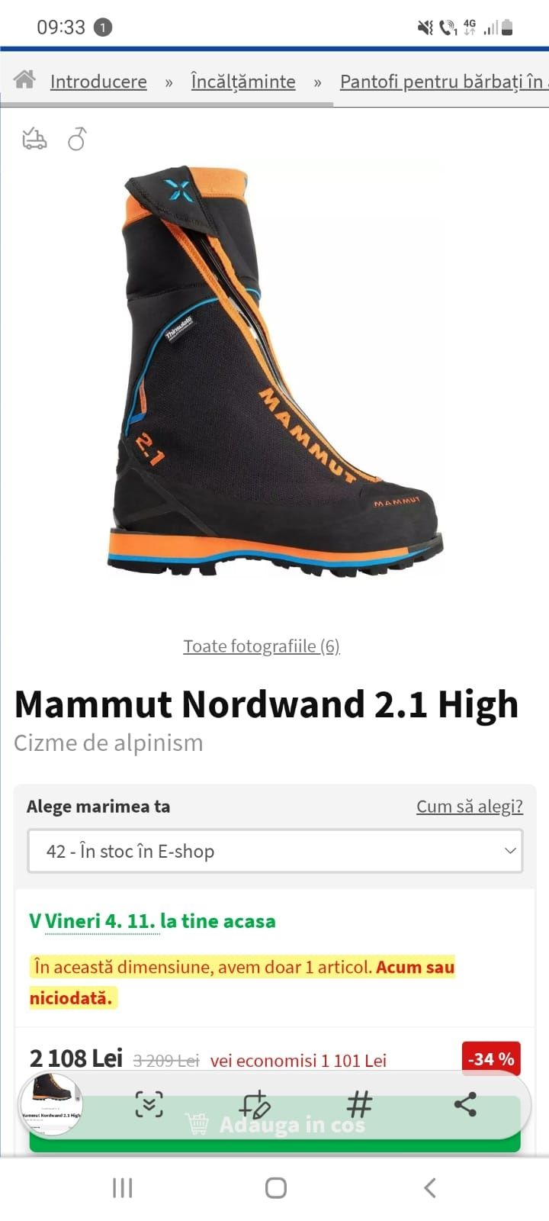Tap the home icon in breadcrumb

[24, 79]
